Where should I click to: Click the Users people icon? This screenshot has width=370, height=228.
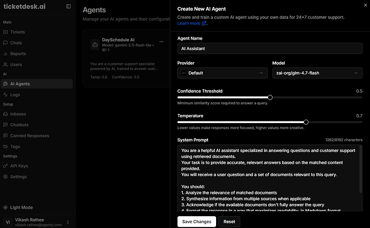click(5, 65)
